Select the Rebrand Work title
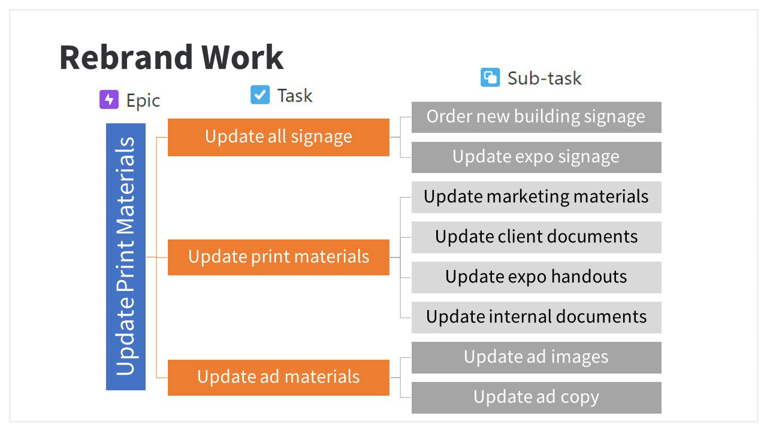Screen dimensions: 767x431 (171, 57)
